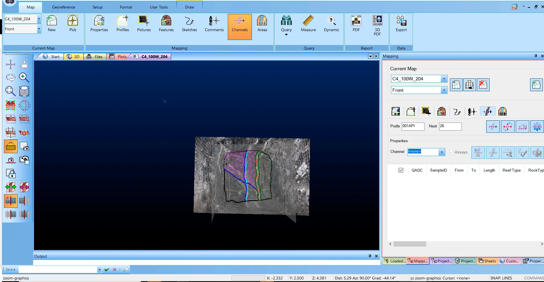Toggle the checkbox beside QAQC column
This screenshot has width=544, height=282.
click(401, 170)
